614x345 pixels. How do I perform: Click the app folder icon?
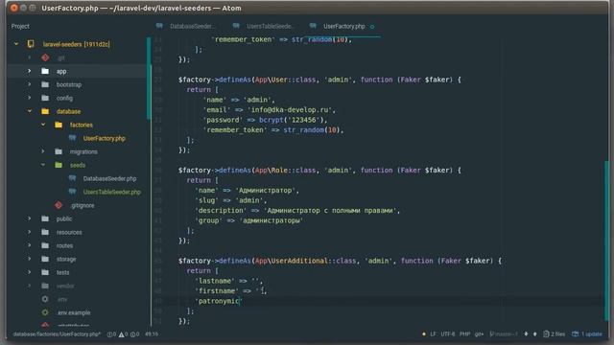point(45,71)
